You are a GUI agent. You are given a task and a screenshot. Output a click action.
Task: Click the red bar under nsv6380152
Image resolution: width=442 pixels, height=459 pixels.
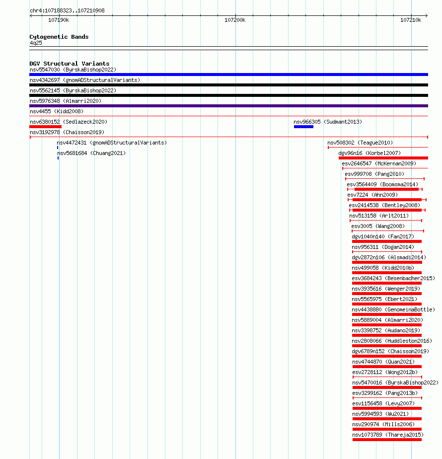[45, 127]
